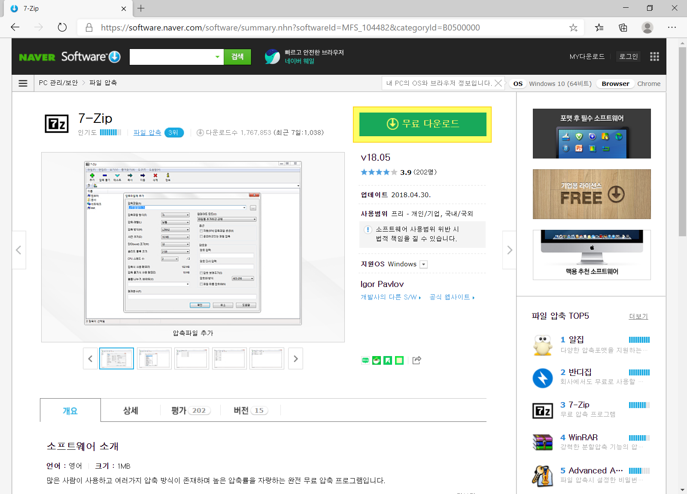Screen dimensions: 687x494
Task: Open 반디집 in the TOP5 list
Action: pyautogui.click(x=580, y=372)
